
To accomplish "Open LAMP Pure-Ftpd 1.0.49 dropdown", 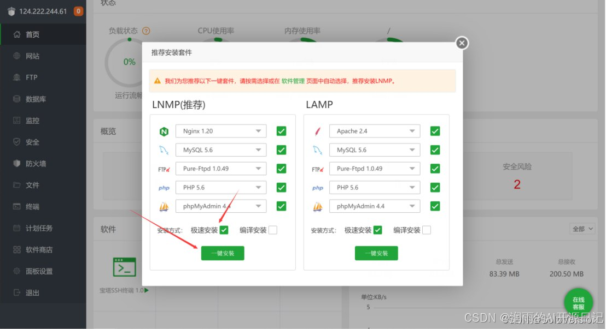I will pos(375,169).
